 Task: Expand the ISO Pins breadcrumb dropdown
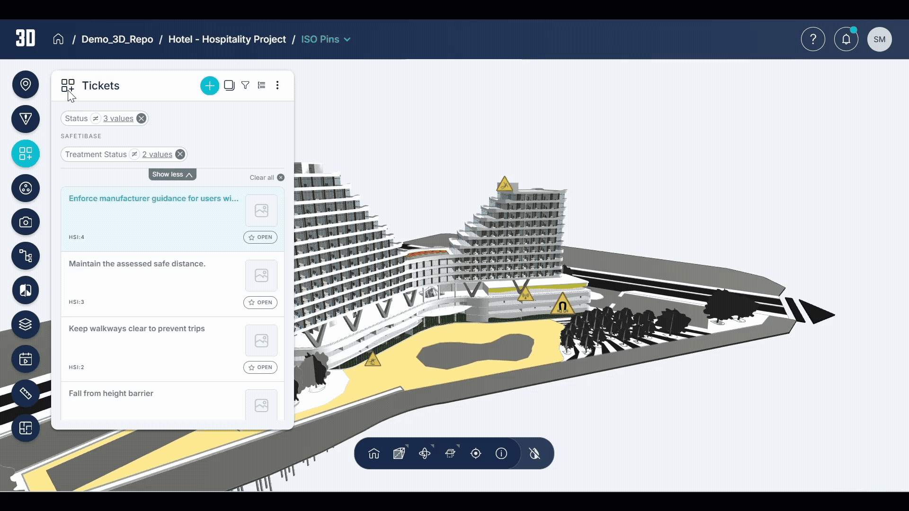coord(326,39)
